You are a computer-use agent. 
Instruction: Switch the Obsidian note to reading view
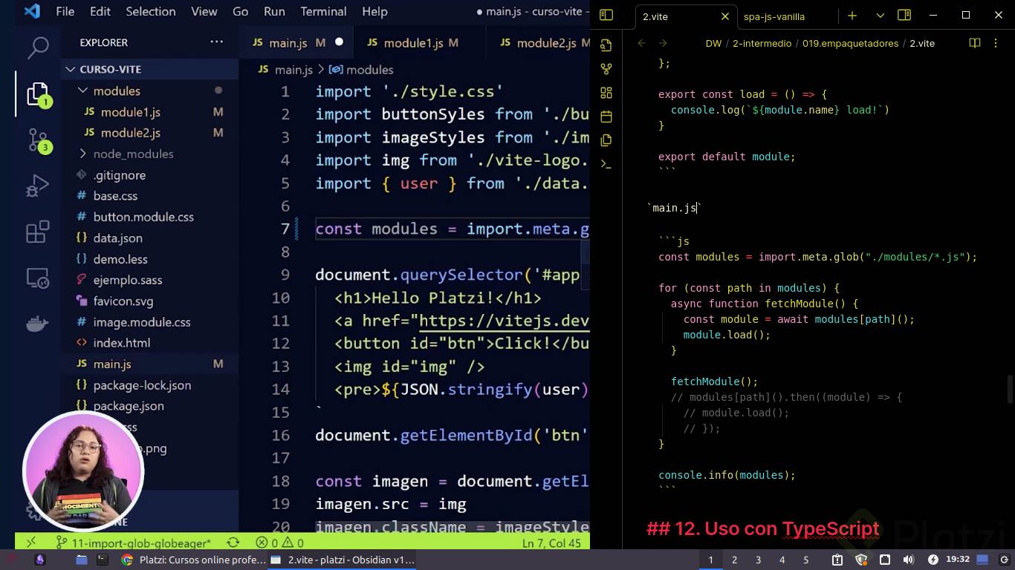coord(975,43)
